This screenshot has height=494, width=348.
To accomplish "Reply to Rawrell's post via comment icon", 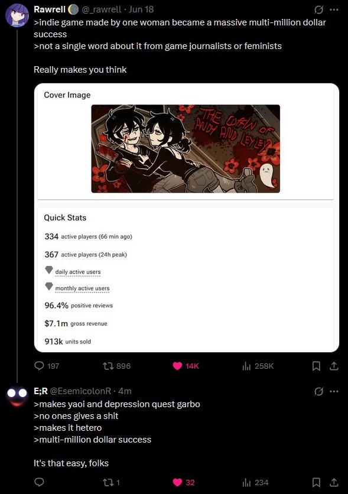I will tap(39, 366).
